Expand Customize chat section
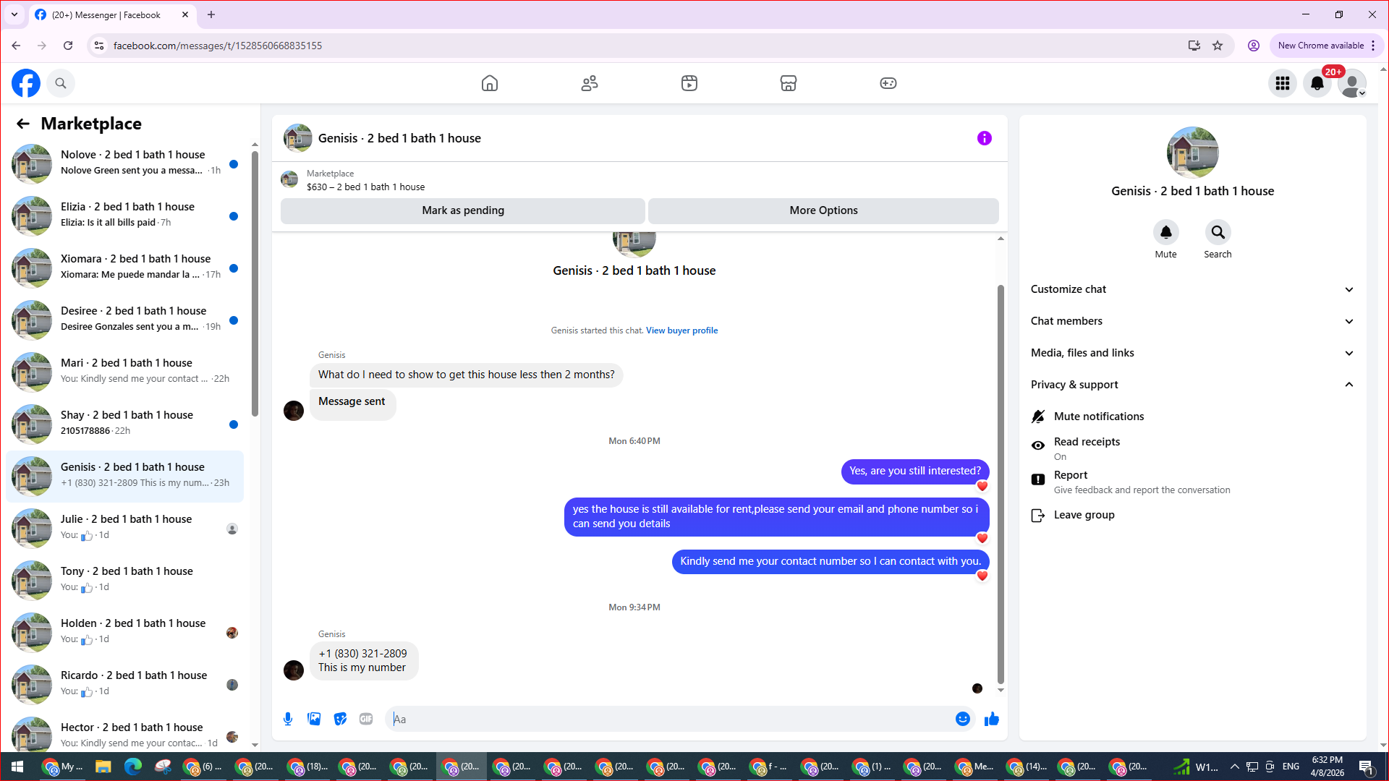Image resolution: width=1389 pixels, height=781 pixels. pyautogui.click(x=1192, y=289)
